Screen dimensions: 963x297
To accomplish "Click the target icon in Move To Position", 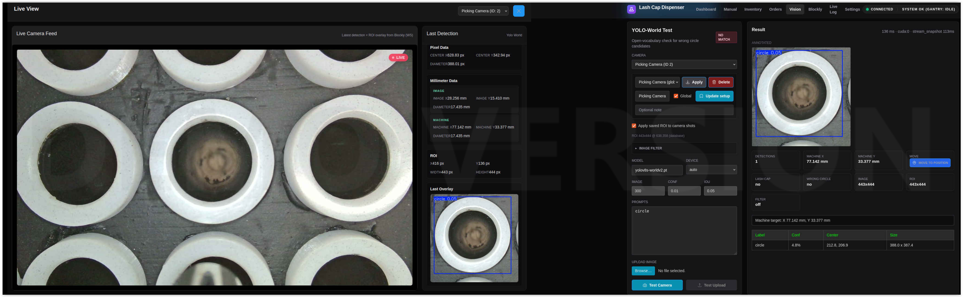I will point(914,163).
